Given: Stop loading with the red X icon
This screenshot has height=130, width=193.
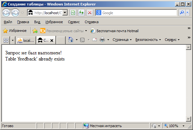Looking at the screenshot, I should (x=90, y=13).
